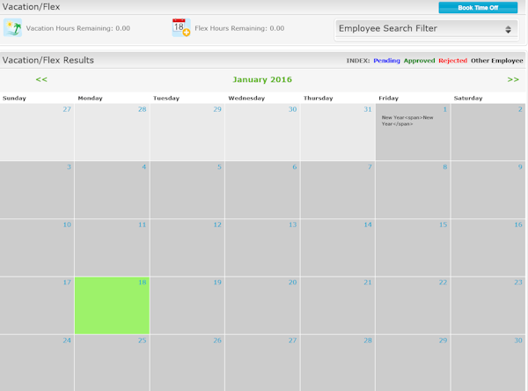Open the Employee Search Filter dropdown
The image size is (528, 391).
(426, 29)
